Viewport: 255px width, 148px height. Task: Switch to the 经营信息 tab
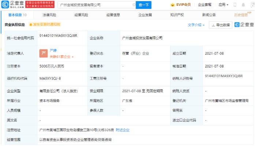click(113, 15)
